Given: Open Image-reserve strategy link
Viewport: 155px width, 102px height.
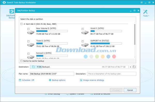Looking at the screenshot, I should click(94, 80).
